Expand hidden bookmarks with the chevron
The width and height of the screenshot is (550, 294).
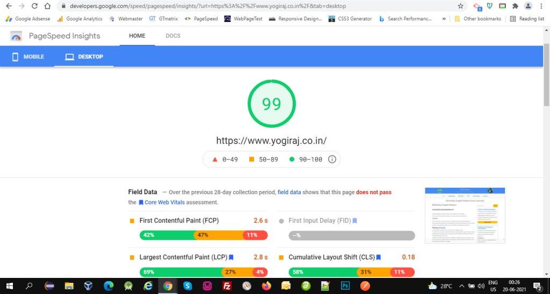[x=444, y=19]
